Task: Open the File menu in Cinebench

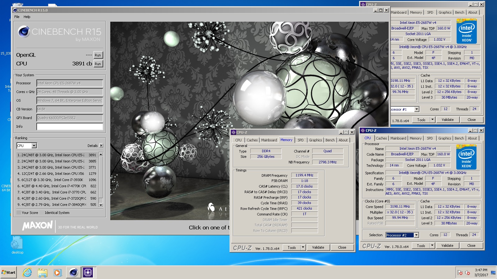Action: pos(17,17)
